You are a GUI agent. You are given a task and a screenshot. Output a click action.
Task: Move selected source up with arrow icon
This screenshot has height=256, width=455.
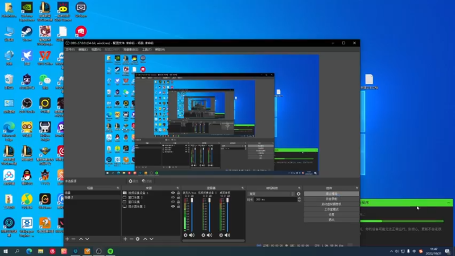(x=146, y=239)
